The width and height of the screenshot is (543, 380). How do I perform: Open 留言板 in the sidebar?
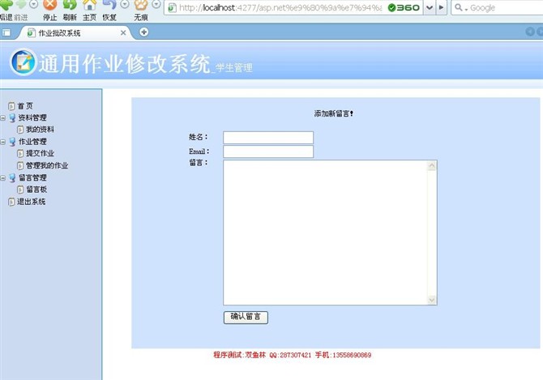pyautogui.click(x=36, y=190)
